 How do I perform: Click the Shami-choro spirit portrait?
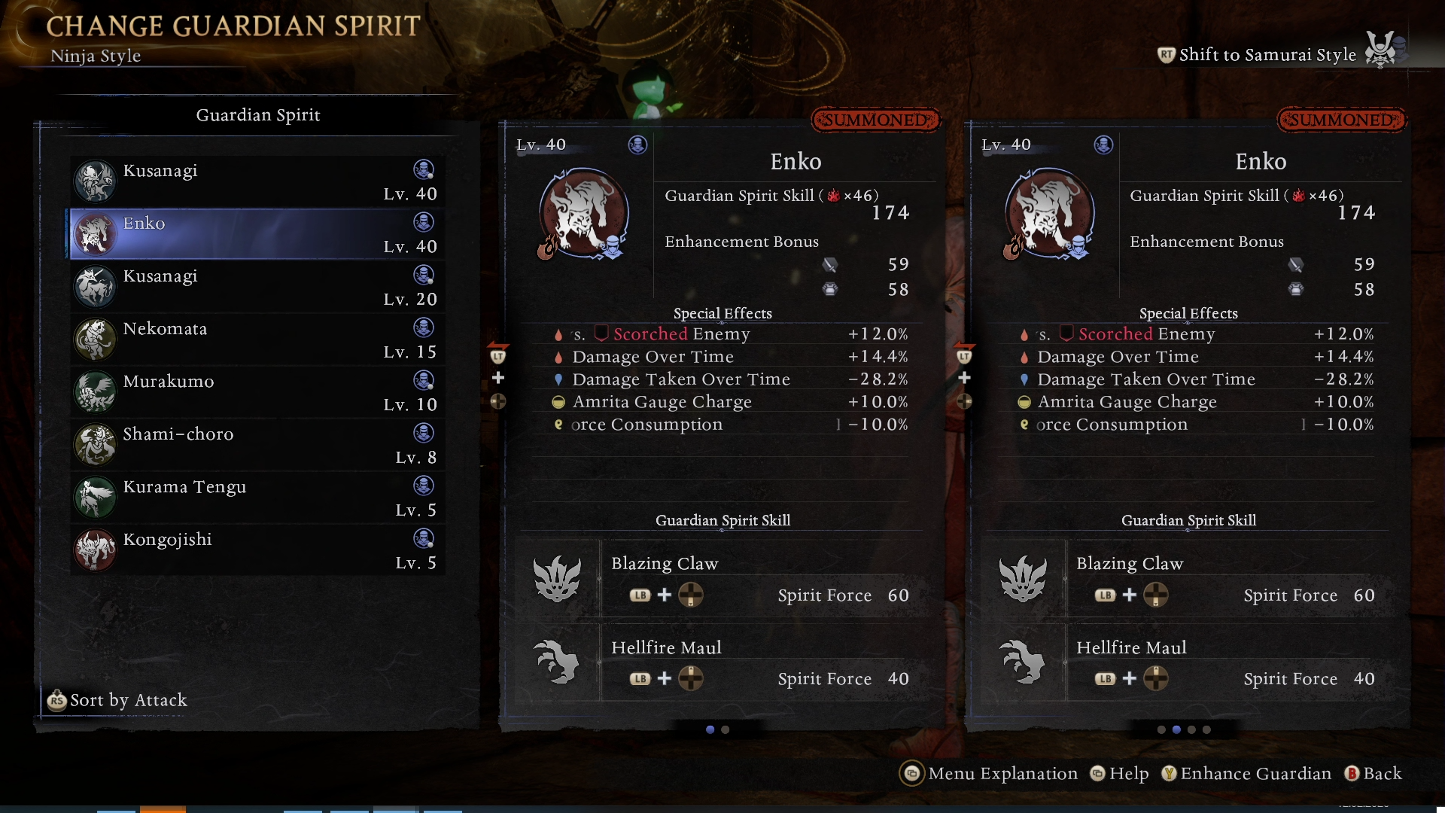pos(95,444)
